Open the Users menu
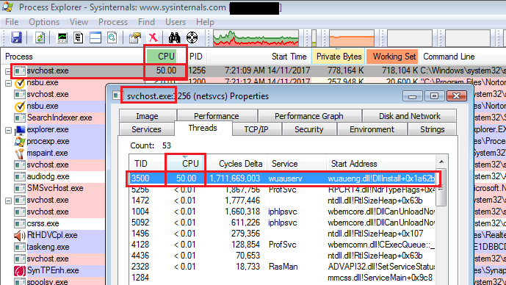Image resolution: width=506 pixels, height=285 pixels. 176,22
